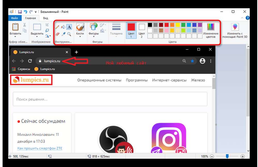
Task: Click the Crop icon
Action: pyautogui.click(x=47, y=25)
